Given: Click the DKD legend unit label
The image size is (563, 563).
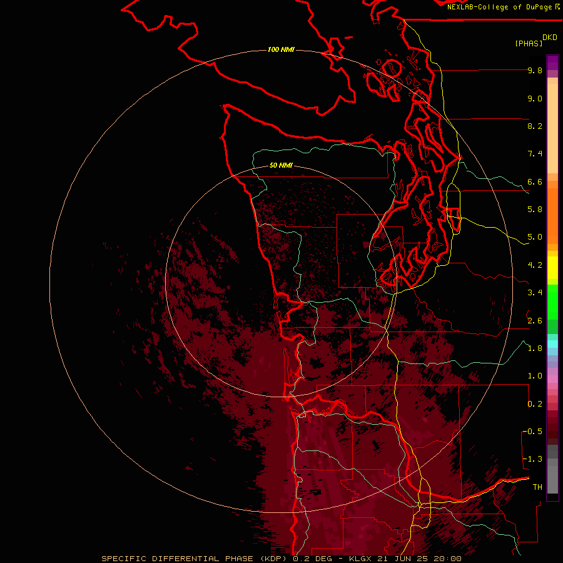Looking at the screenshot, I should tap(550, 38).
